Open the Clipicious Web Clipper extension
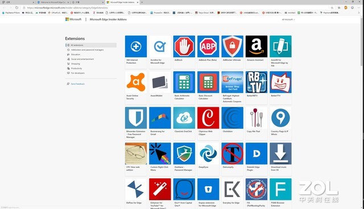364x209 pixels. [x=208, y=123]
